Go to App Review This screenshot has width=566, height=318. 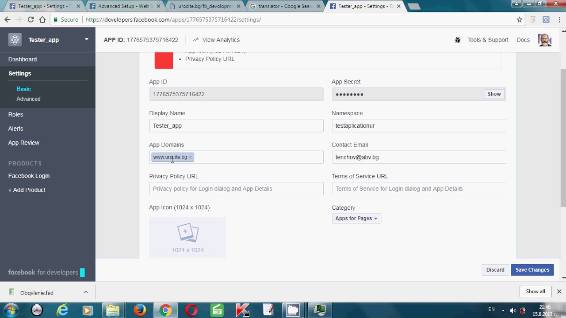(x=24, y=143)
